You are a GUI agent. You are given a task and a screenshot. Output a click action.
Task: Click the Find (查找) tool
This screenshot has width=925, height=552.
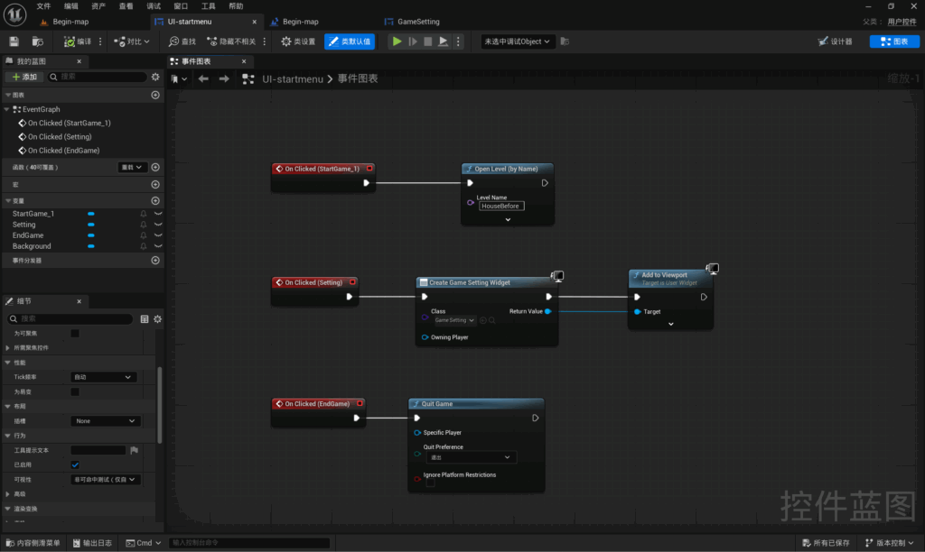click(182, 41)
